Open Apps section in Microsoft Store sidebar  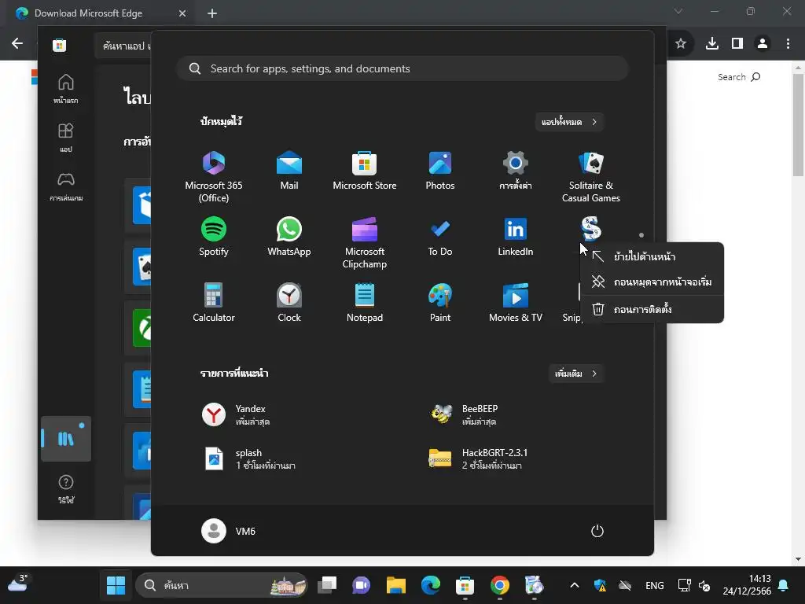(66, 138)
